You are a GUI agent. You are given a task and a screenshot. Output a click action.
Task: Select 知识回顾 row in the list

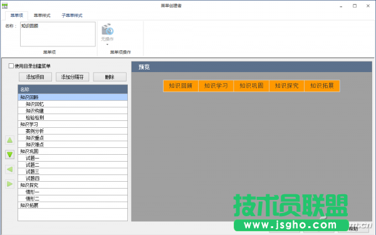73,97
